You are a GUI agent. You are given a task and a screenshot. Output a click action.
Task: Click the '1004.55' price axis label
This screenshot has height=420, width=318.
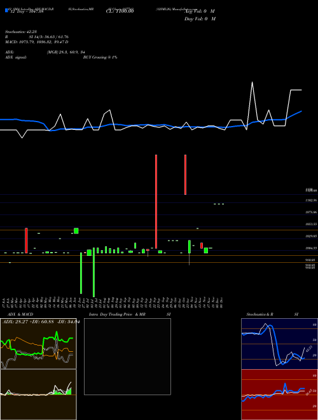coord(311,248)
